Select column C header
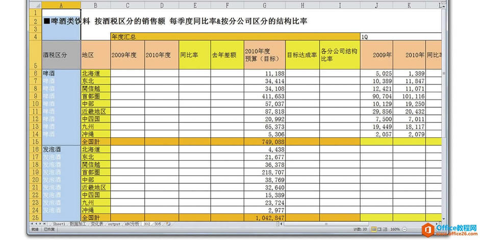 click(128, 5)
